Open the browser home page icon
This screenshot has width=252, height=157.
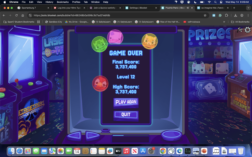(x=23, y=15)
